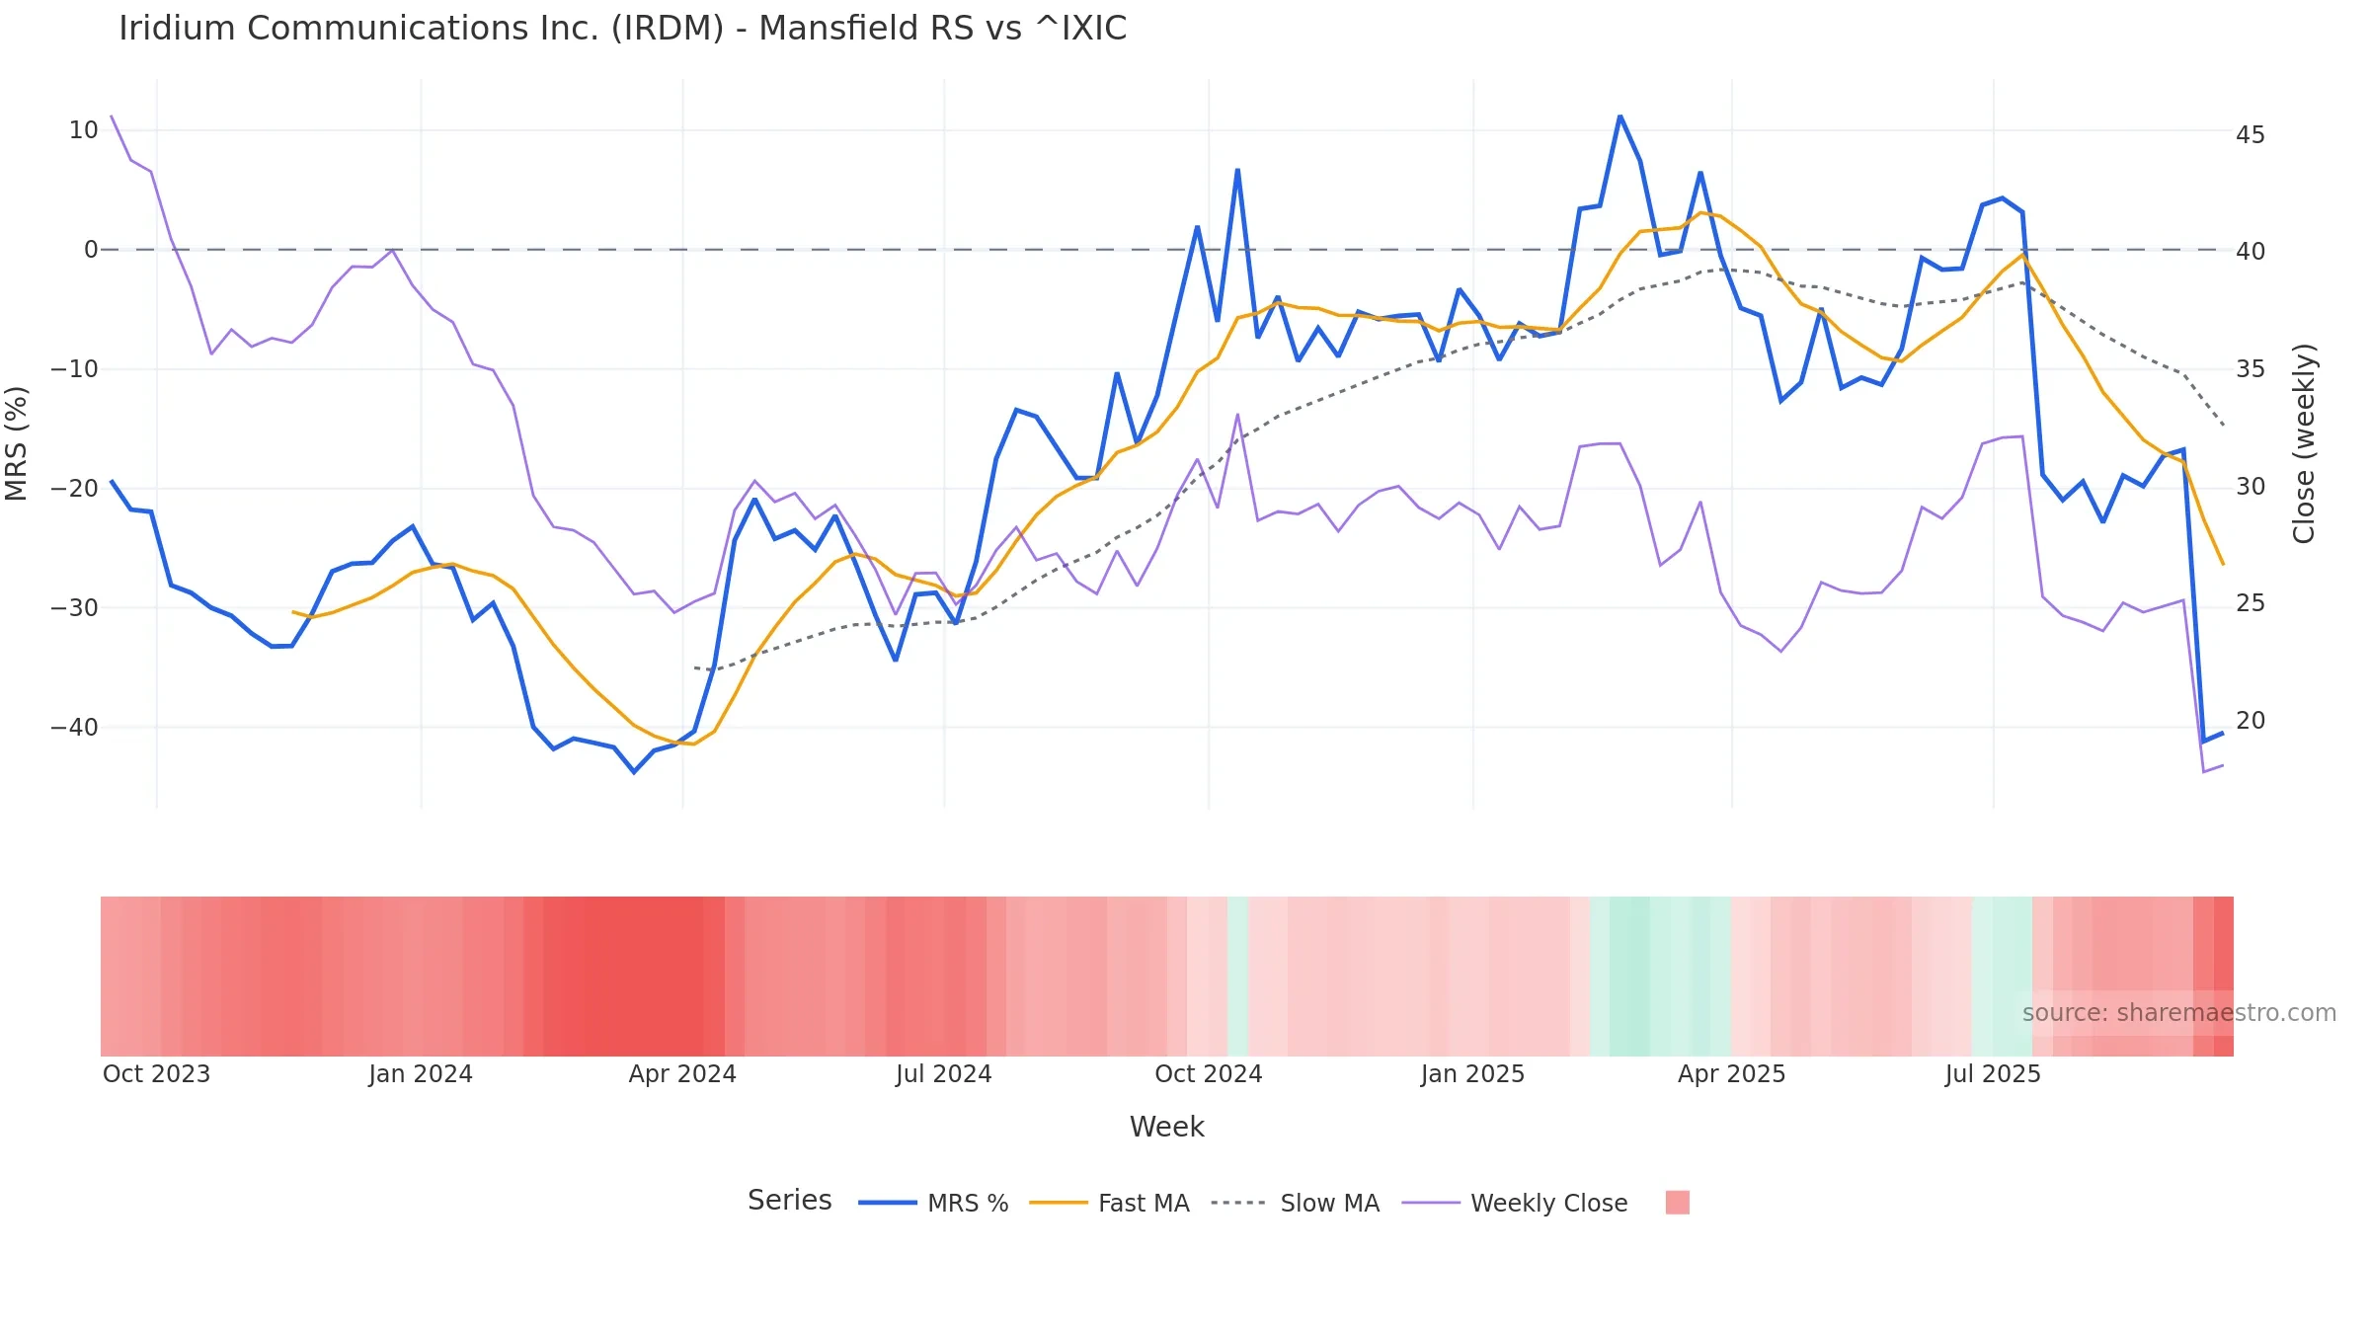
Task: Click the 'Jan 2024' x-axis label
Action: (x=421, y=1073)
